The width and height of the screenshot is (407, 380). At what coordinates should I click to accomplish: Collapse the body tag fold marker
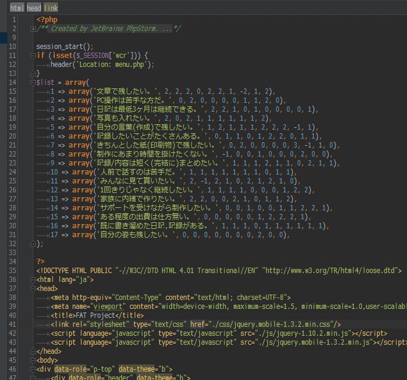pos(32,360)
